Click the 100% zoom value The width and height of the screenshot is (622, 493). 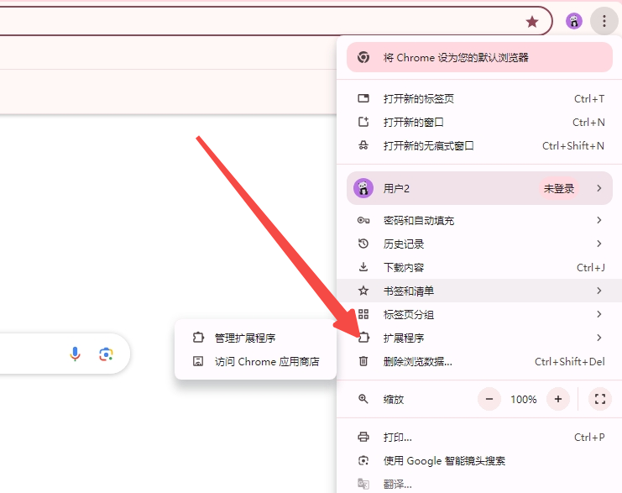pos(524,399)
